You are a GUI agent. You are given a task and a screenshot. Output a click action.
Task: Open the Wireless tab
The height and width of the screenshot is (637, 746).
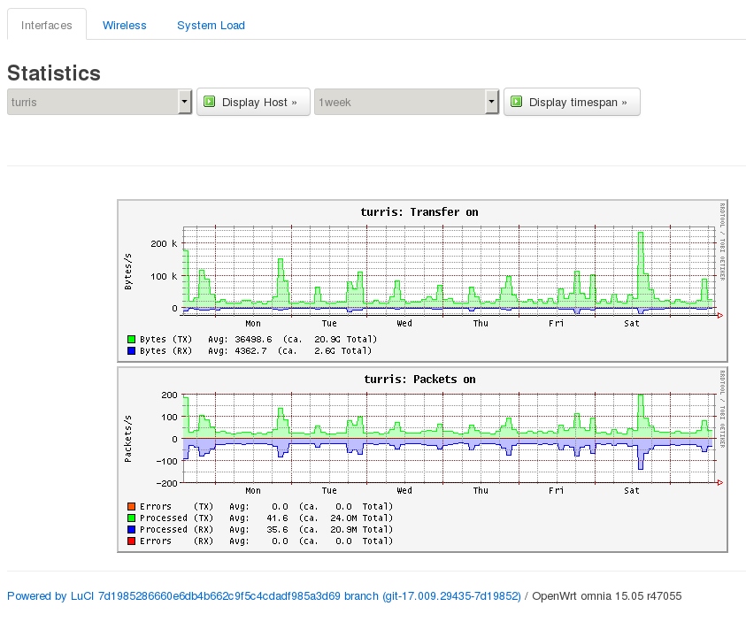[x=125, y=25]
